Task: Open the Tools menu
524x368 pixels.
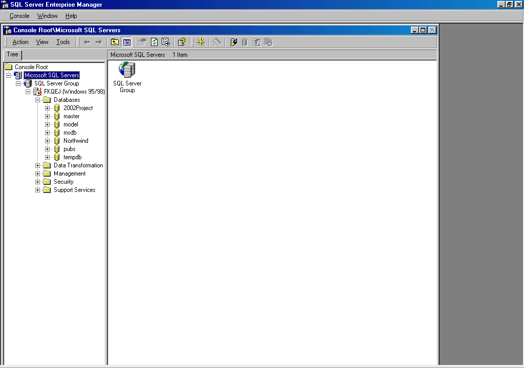Action: pos(63,42)
